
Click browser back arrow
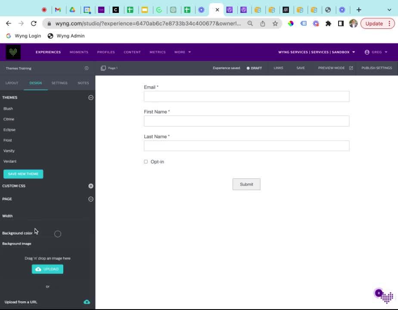(x=9, y=23)
